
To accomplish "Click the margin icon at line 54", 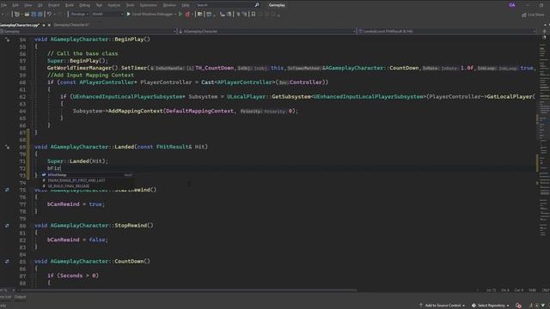I will [8, 39].
